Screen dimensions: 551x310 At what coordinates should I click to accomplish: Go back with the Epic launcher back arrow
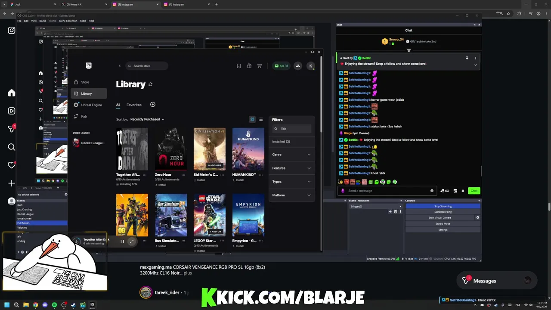click(120, 66)
